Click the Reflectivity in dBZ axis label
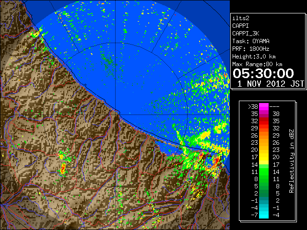This screenshot has height=230, width=307. point(292,161)
